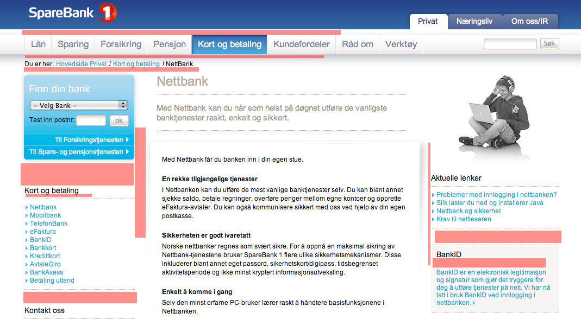The image size is (581, 319).
Task: Click the SpareBank 1 logo
Action: [x=73, y=12]
